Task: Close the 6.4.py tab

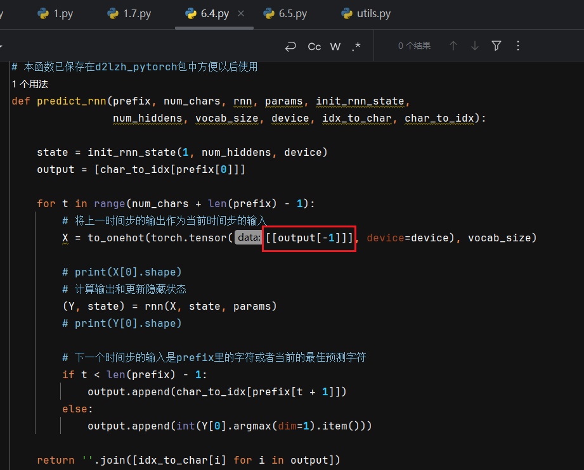Action: [241, 14]
